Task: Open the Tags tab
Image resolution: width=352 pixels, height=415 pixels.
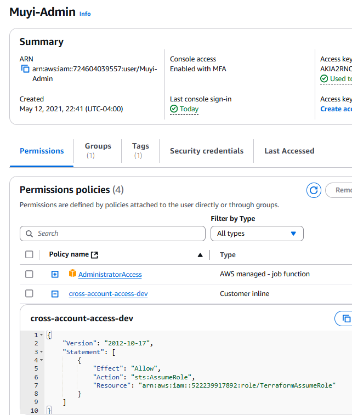Action: [140, 150]
